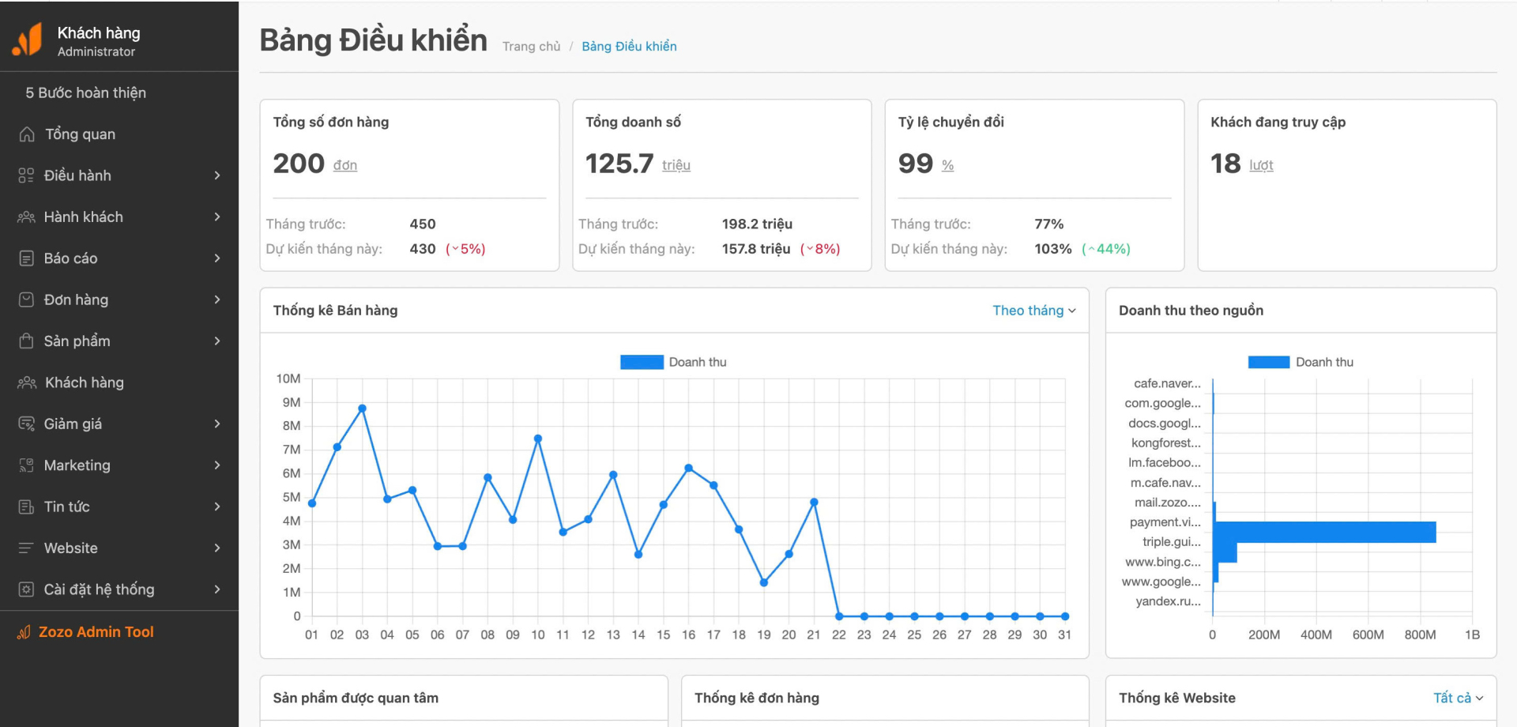Click the Thống kê Website heading
1517x727 pixels.
tap(1177, 698)
